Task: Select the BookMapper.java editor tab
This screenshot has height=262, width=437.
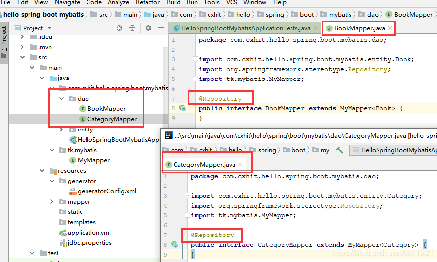Action: [359, 28]
